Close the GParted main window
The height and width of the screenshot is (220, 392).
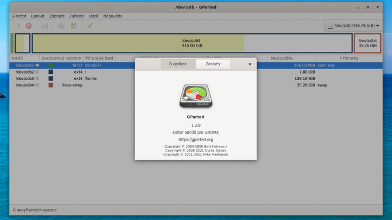point(377,7)
